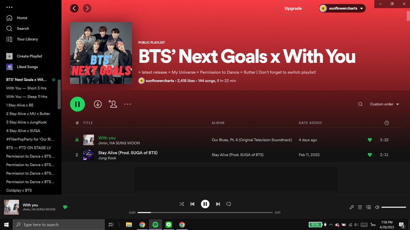Click Create Playlist in the sidebar
The image size is (410, 230).
(x=24, y=56)
